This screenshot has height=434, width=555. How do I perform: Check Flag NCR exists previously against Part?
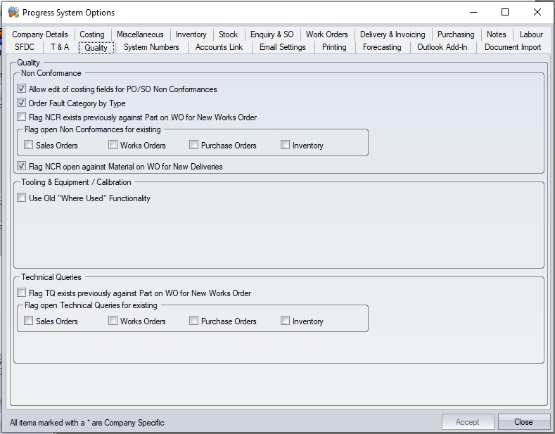(22, 117)
